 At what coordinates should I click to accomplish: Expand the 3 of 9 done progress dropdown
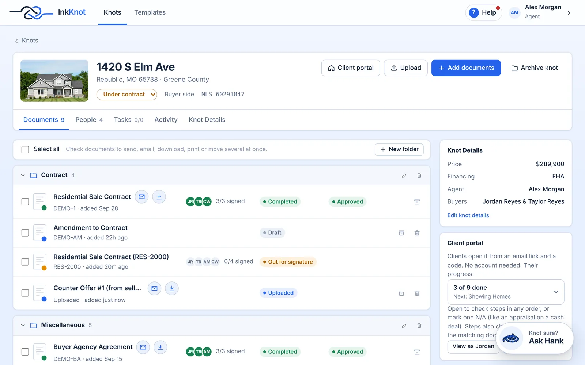(x=506, y=292)
